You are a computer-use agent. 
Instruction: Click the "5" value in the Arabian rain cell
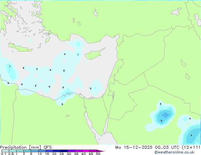click(x=161, y=121)
